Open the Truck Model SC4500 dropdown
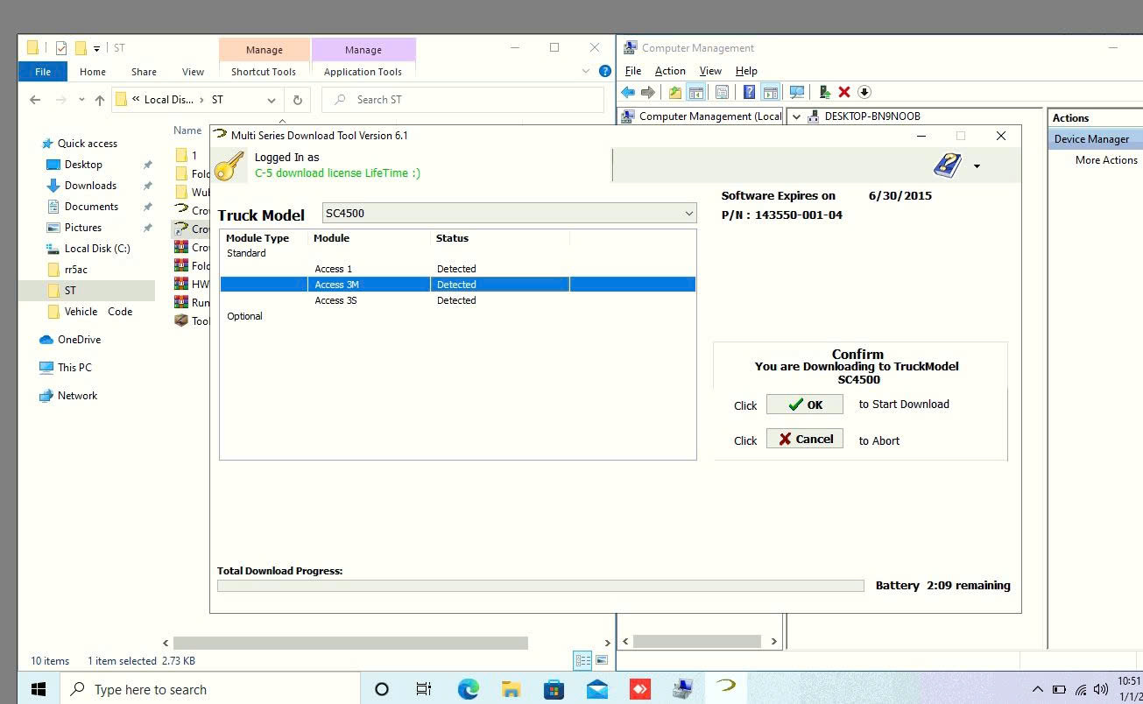Image resolution: width=1143 pixels, height=704 pixels. (x=689, y=212)
